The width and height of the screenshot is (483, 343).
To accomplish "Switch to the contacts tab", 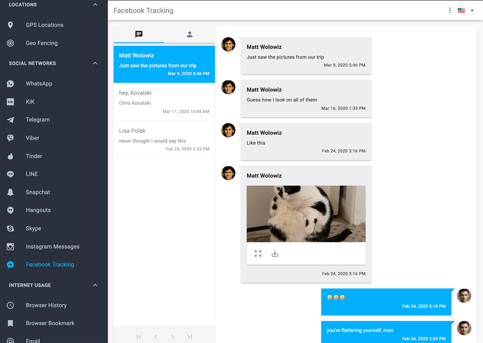I will click(189, 34).
